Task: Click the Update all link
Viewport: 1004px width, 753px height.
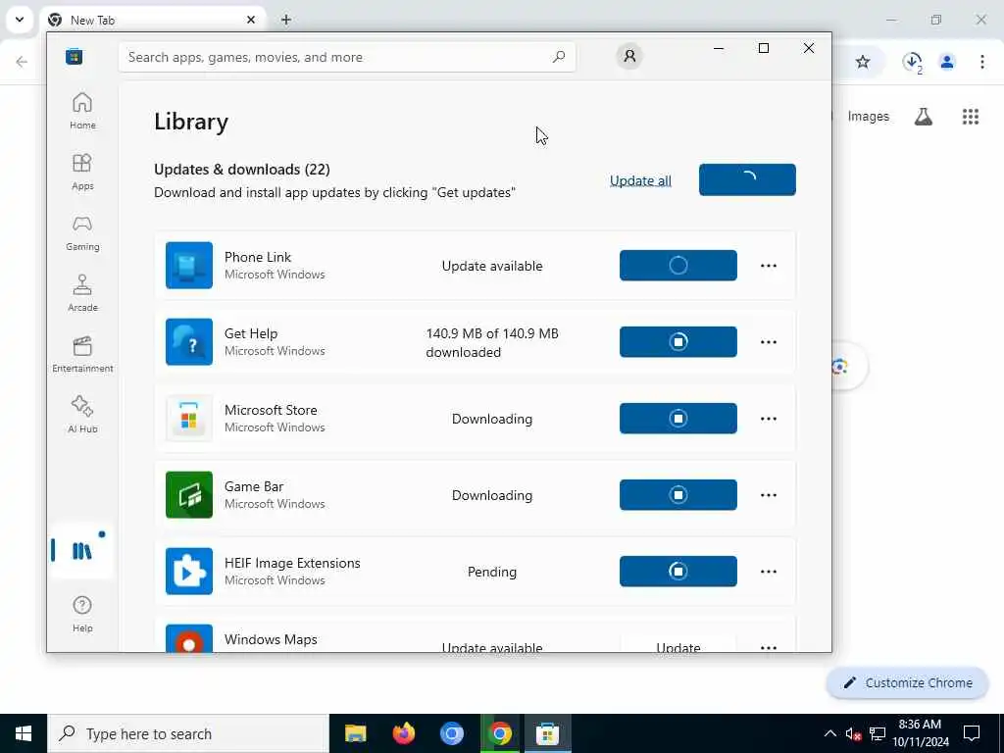Action: (640, 180)
